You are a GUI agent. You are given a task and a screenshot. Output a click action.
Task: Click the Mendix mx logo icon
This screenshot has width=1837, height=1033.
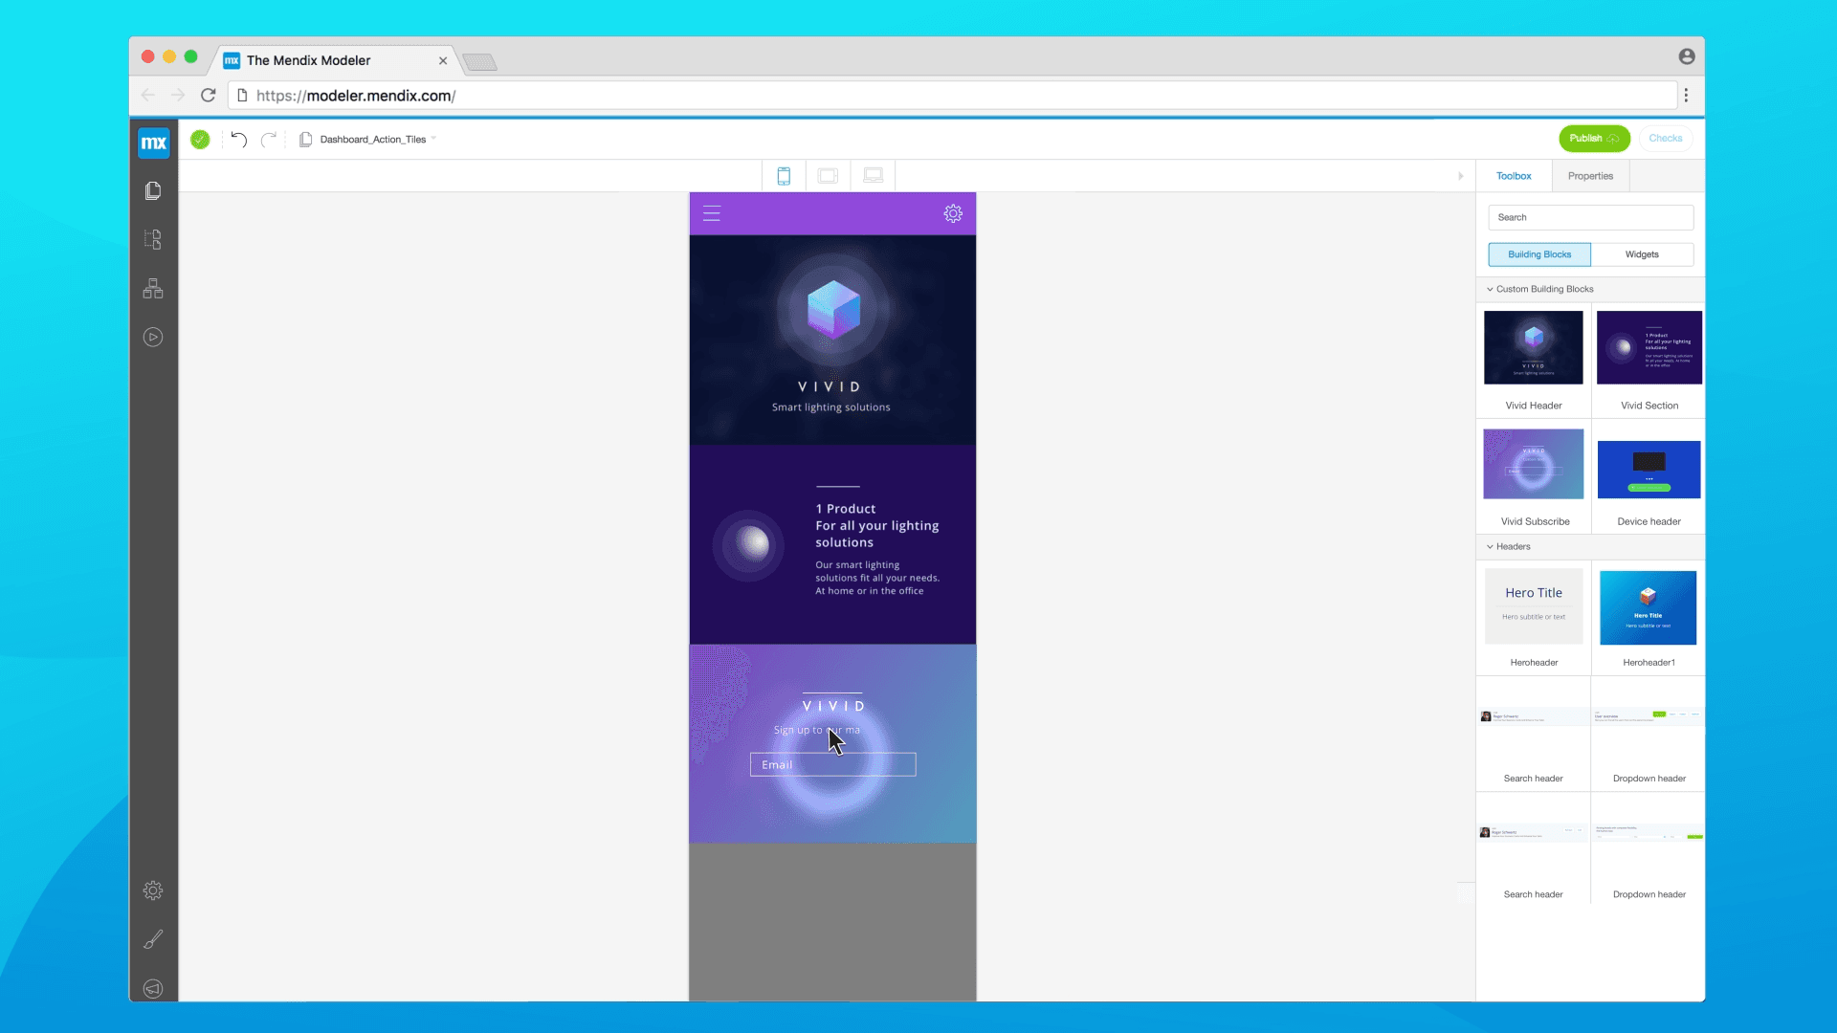[x=153, y=143]
